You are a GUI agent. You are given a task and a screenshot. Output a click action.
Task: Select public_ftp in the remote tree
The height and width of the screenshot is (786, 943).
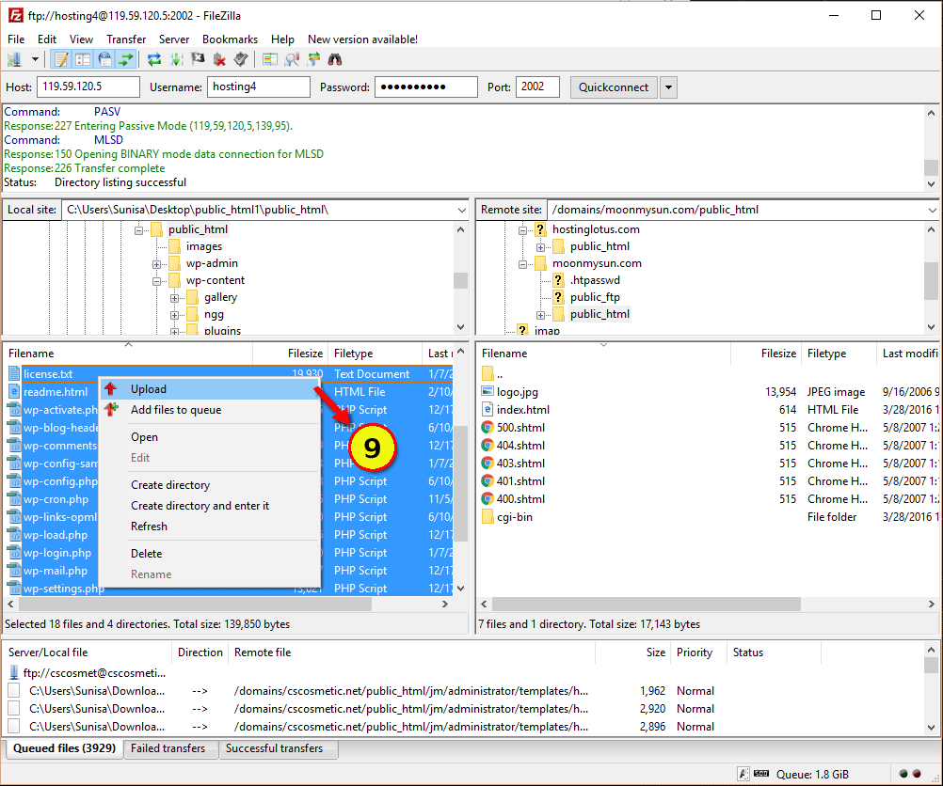595,297
